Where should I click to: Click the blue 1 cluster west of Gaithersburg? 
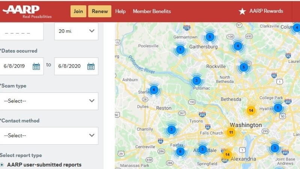[180, 50]
